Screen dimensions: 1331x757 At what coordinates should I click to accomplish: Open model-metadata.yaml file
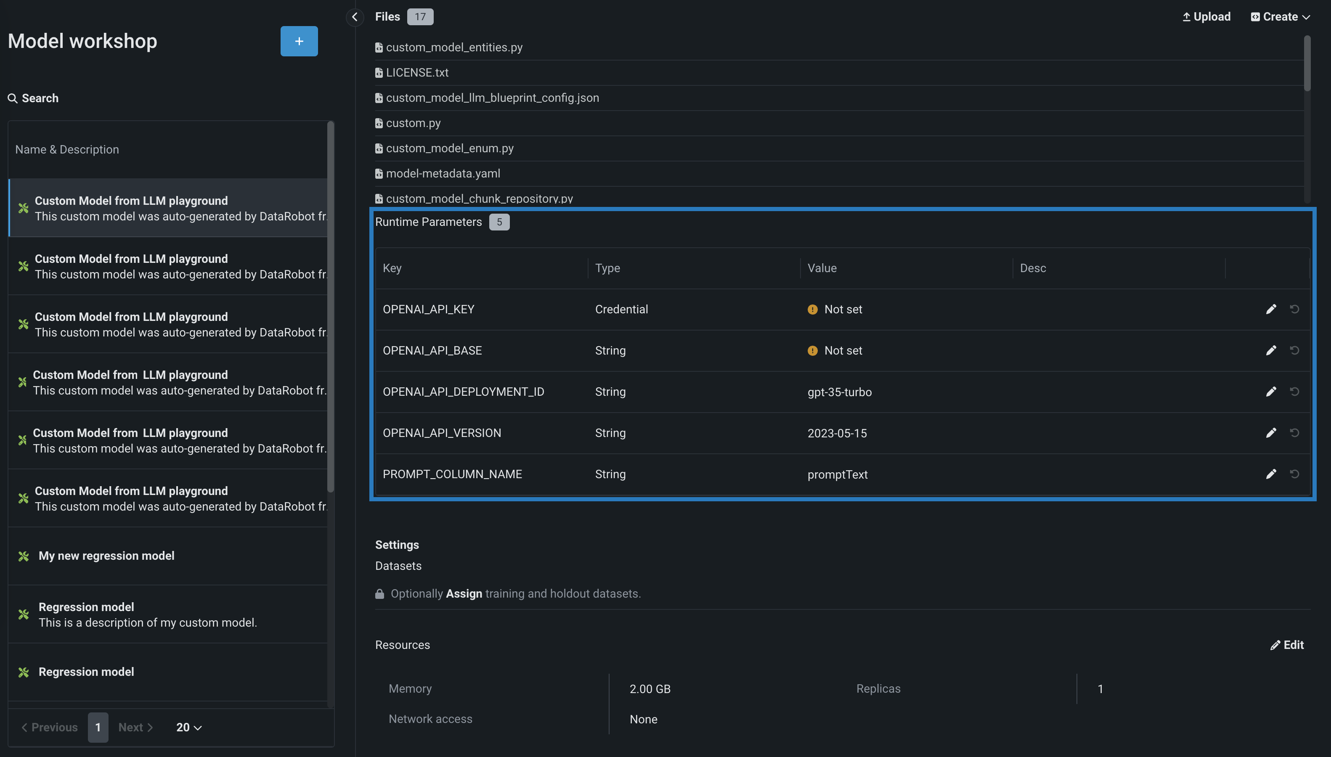[443, 174]
